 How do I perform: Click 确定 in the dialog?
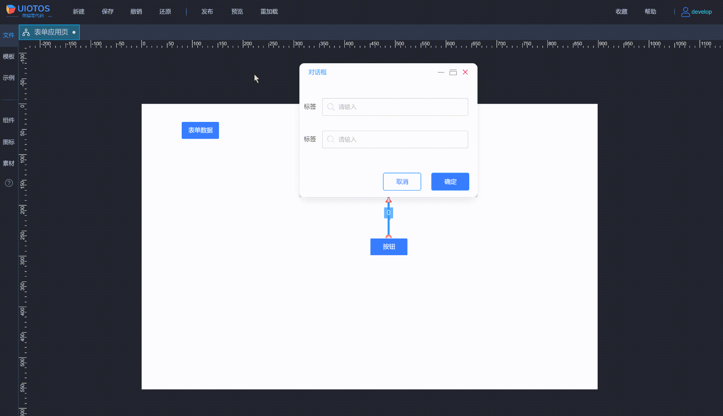pyautogui.click(x=450, y=182)
